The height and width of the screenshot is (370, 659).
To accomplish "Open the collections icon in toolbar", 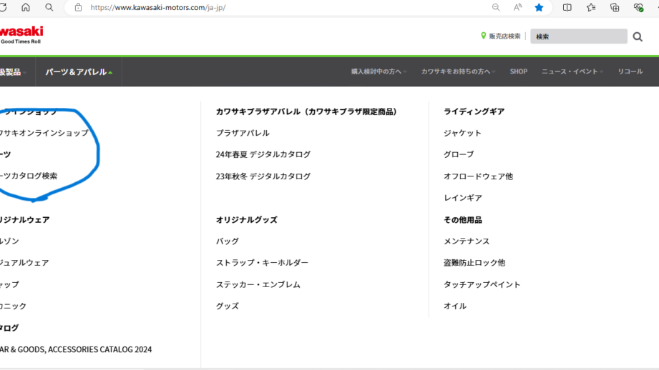I will pyautogui.click(x=615, y=7).
